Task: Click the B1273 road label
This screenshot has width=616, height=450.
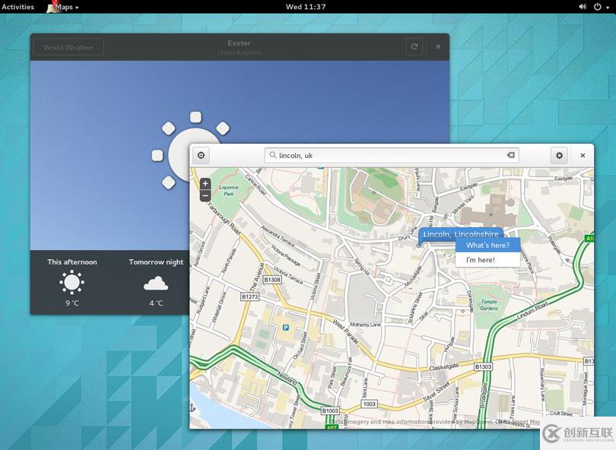Action: [x=249, y=296]
